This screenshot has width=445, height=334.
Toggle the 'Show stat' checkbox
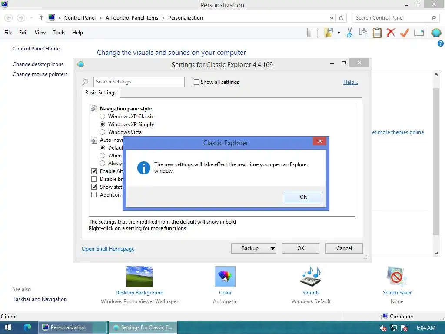pyautogui.click(x=94, y=187)
